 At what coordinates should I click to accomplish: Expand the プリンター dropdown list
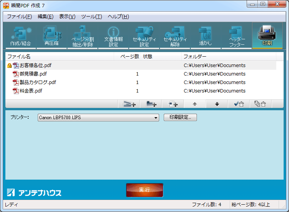tap(156, 118)
